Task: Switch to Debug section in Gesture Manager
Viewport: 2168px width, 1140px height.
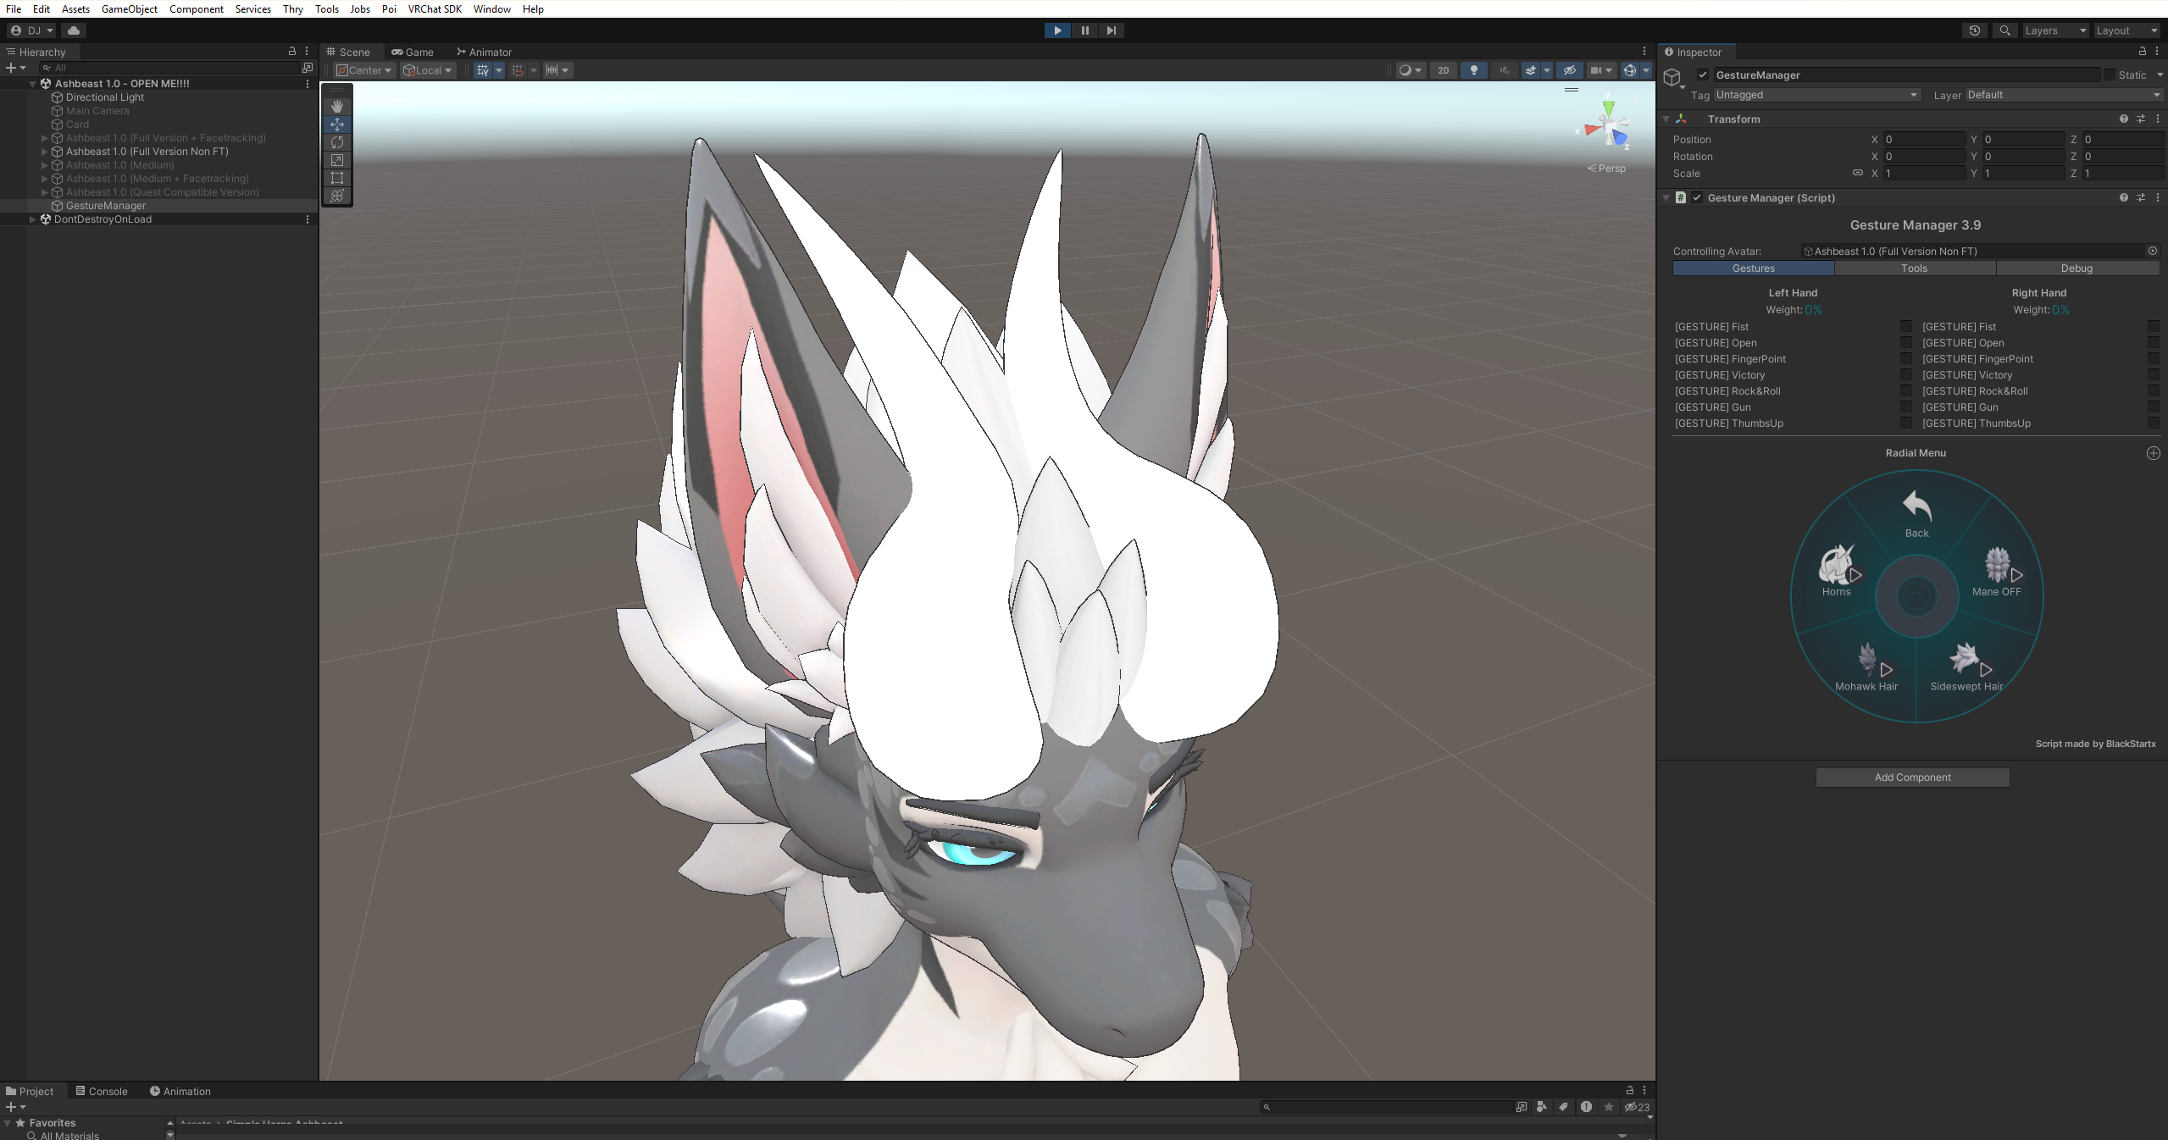Action: tap(2077, 268)
